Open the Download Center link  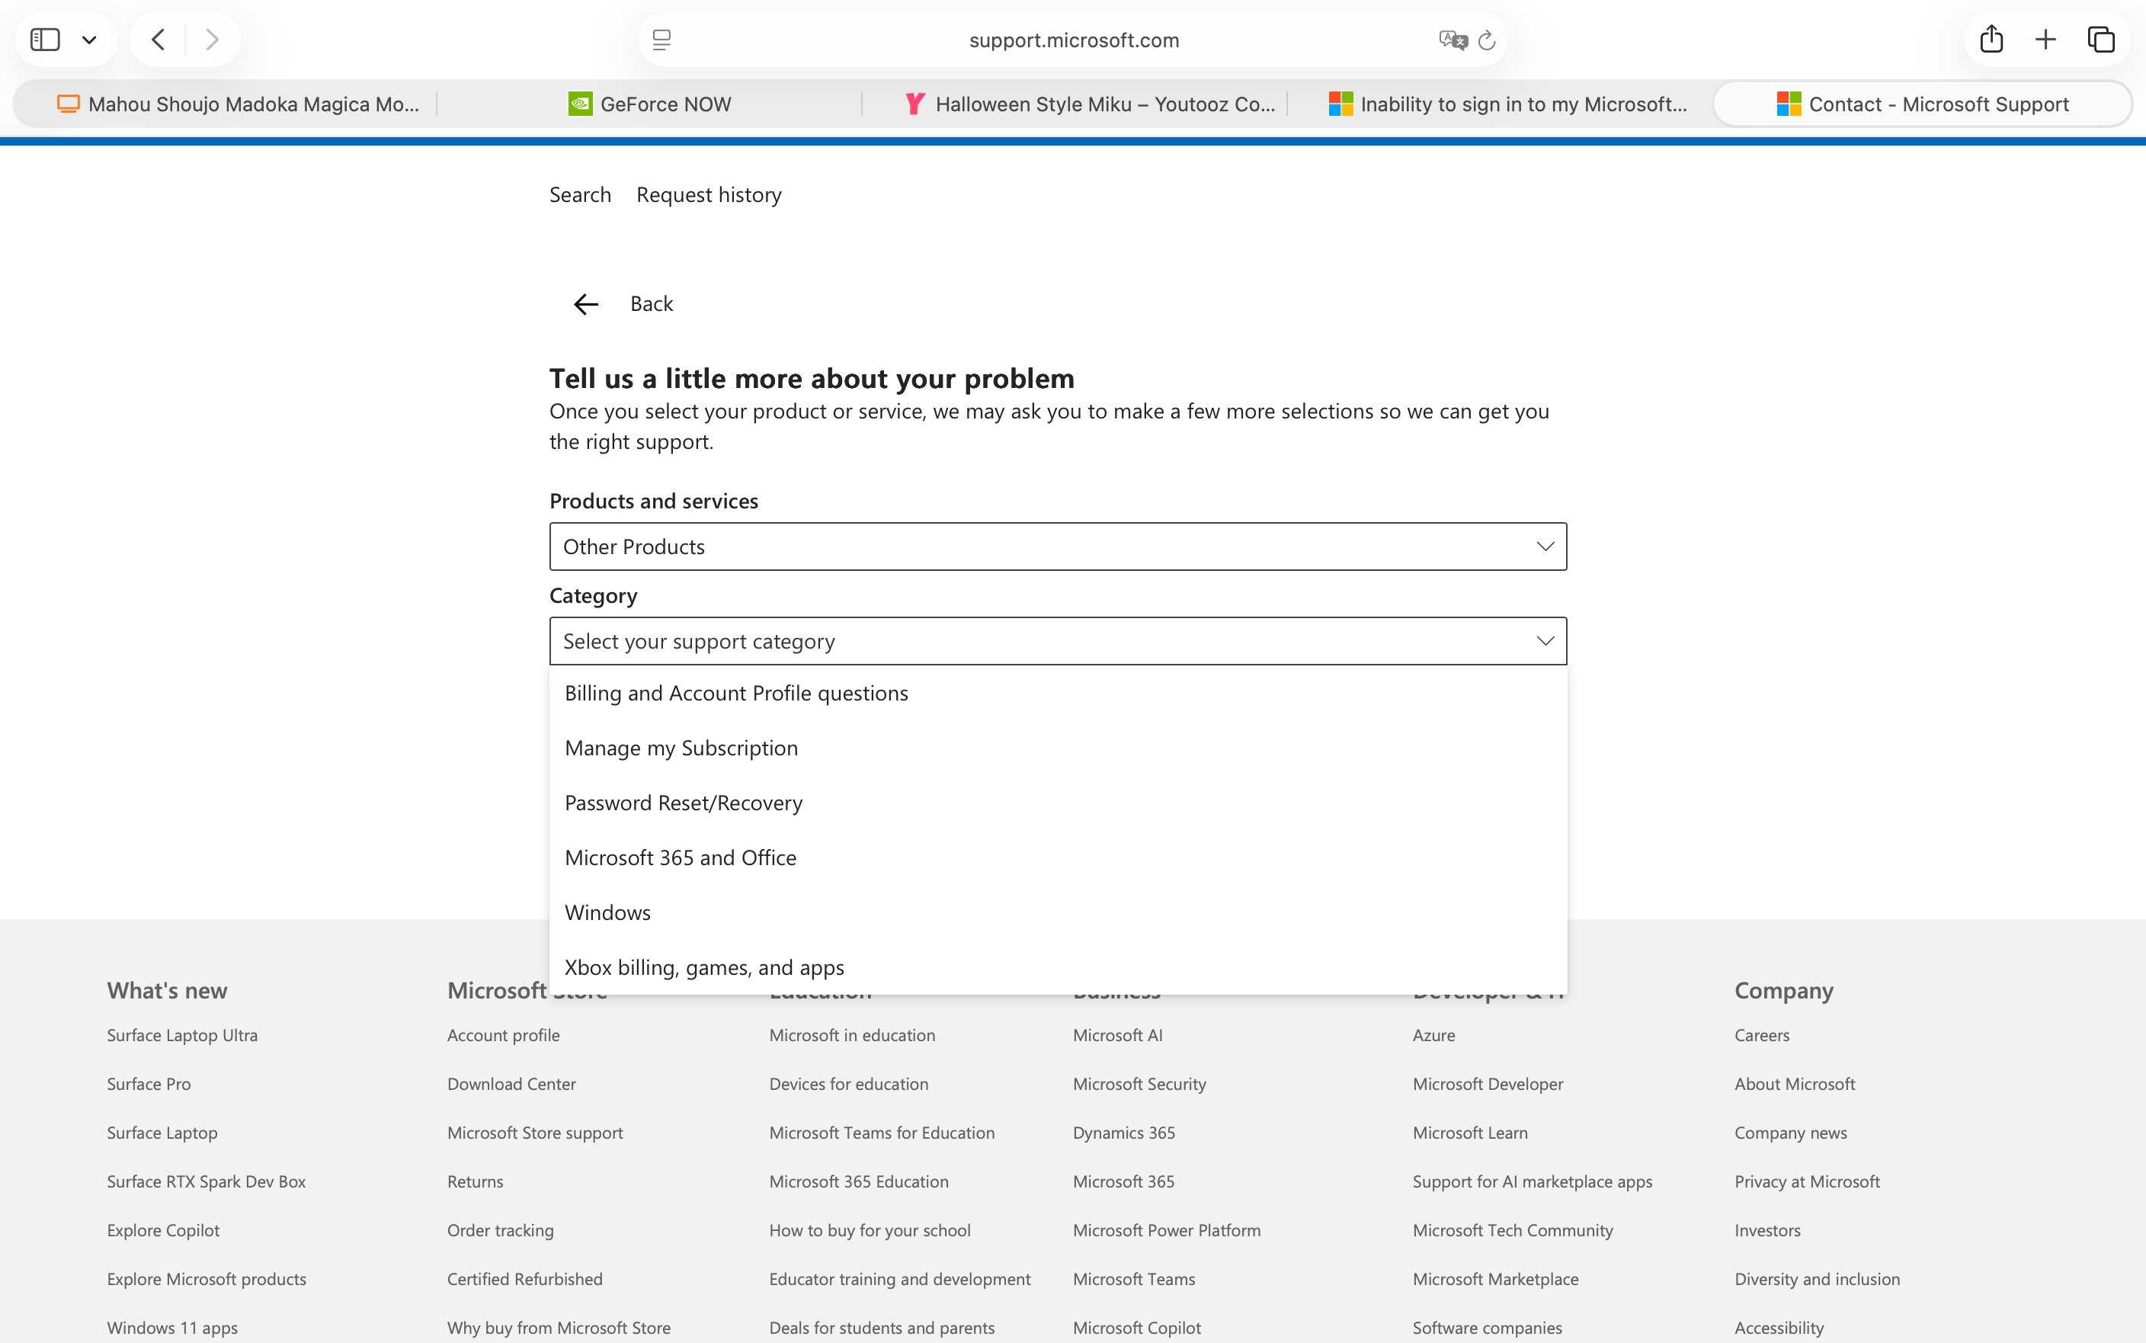pyautogui.click(x=511, y=1084)
